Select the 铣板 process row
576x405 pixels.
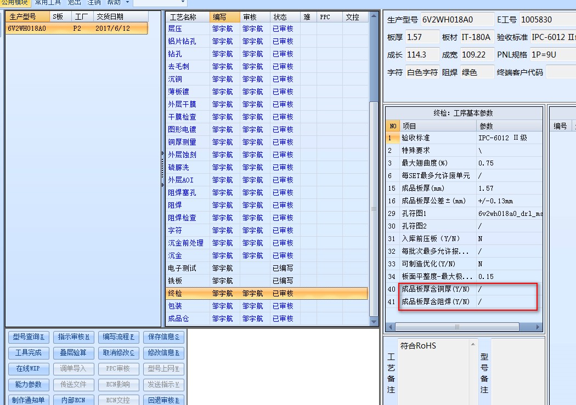click(x=267, y=281)
